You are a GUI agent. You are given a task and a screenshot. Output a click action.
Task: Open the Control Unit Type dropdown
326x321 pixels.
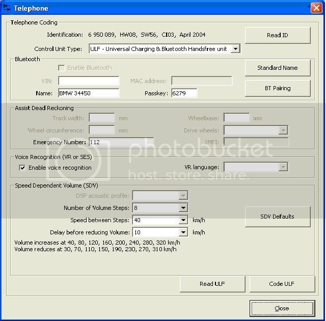pyautogui.click(x=235, y=49)
